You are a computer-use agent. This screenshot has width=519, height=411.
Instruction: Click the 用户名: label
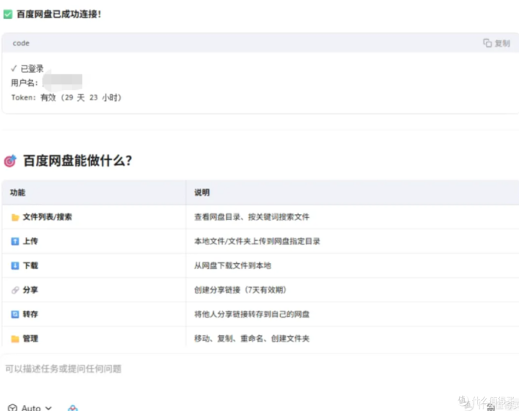tap(25, 83)
